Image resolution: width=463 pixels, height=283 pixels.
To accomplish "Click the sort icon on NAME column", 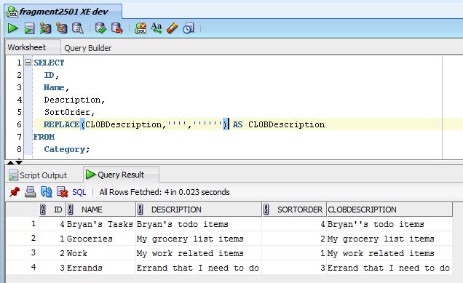I will [x=71, y=210].
